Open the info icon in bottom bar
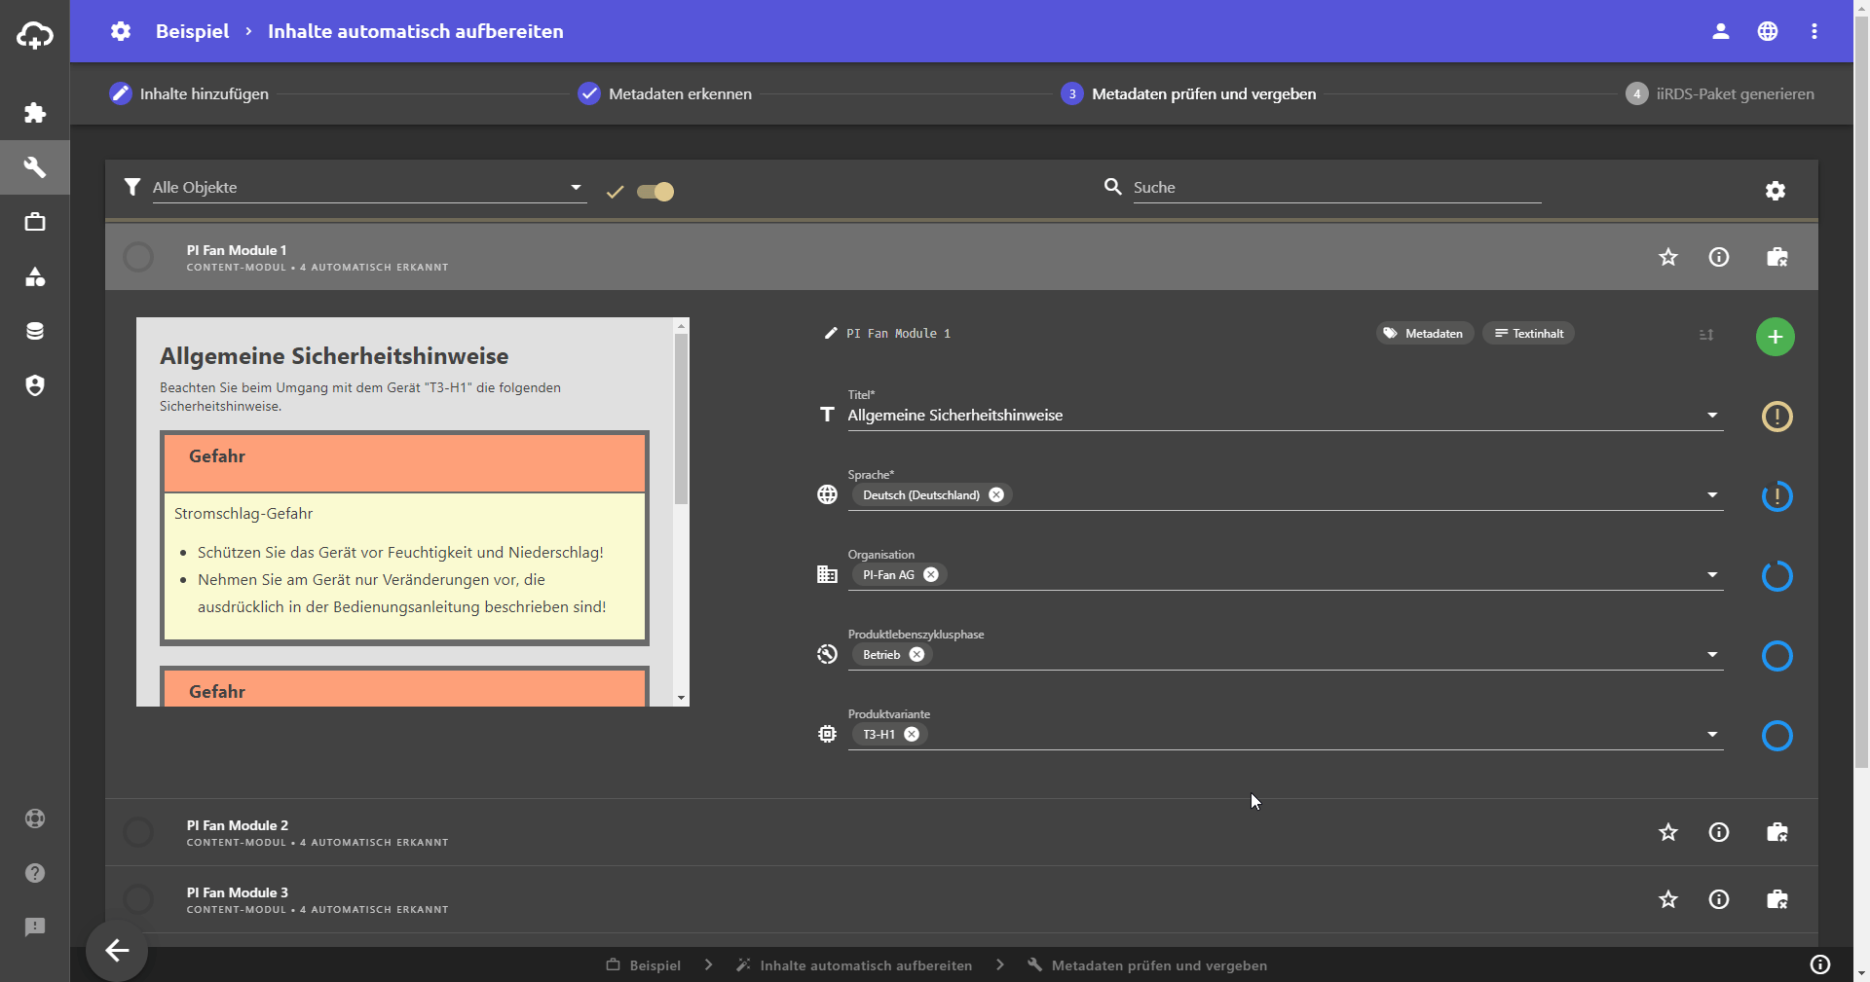Viewport: 1870px width, 982px height. click(1820, 964)
